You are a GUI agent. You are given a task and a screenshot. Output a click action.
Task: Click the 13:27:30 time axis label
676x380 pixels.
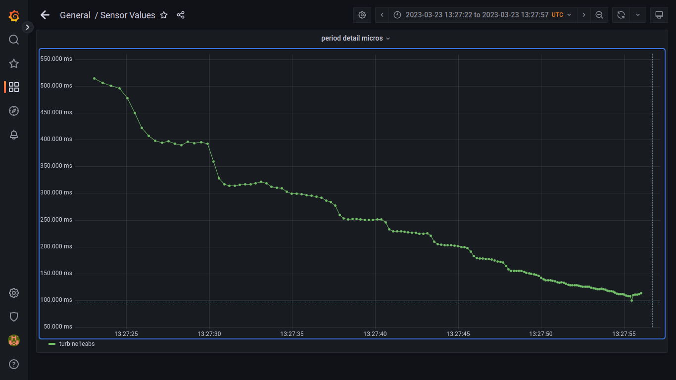pyautogui.click(x=209, y=334)
